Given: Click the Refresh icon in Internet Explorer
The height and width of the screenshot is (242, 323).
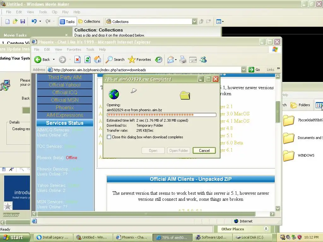Looking at the screenshot, I should 88,60.
